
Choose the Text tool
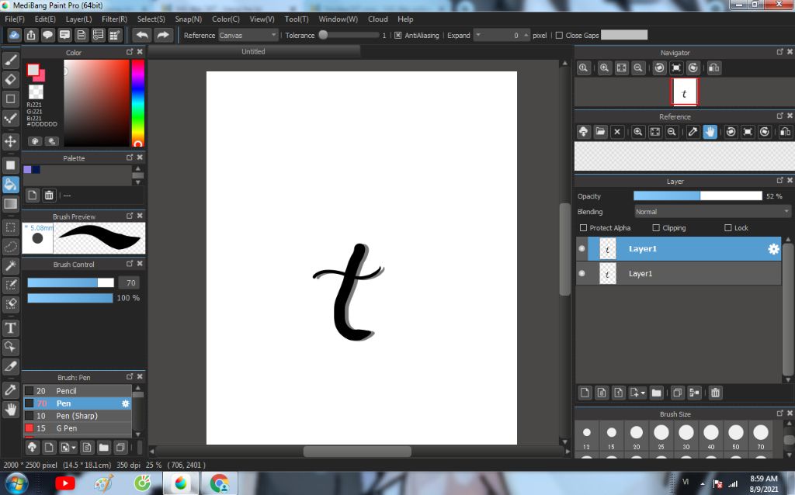click(10, 328)
